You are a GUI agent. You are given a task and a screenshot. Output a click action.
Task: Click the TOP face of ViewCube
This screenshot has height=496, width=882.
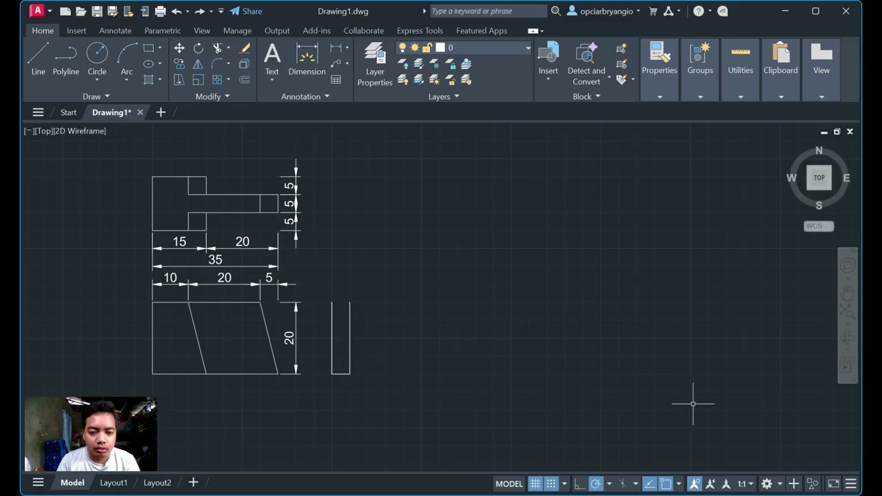point(819,178)
